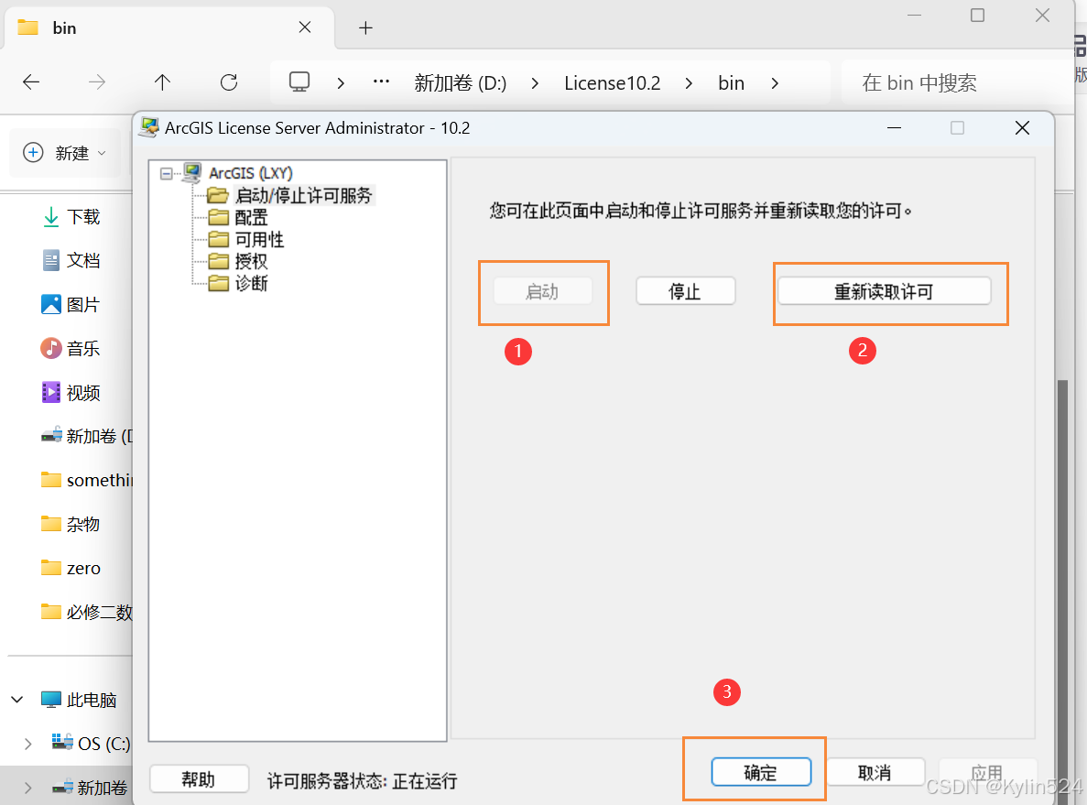Screen dimensions: 1087x805
Task: Click the ArcGIS License Server Administrator title icon
Action: pyautogui.click(x=149, y=127)
